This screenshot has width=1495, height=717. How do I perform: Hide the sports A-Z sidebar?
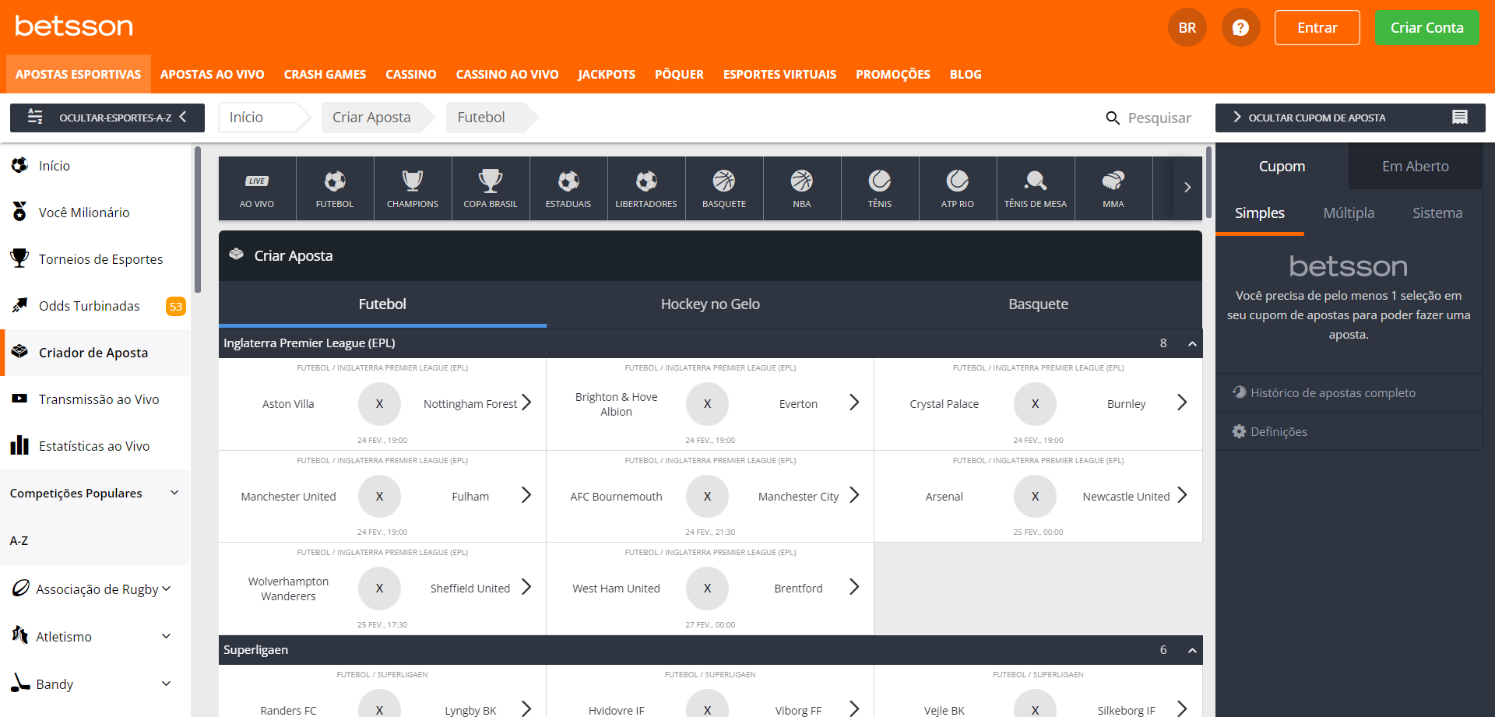point(107,118)
